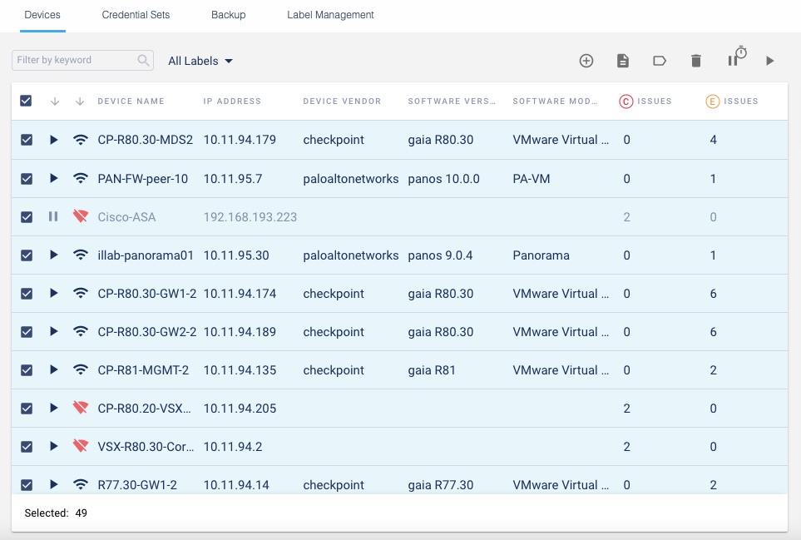
Task: Click the add device plus icon
Action: pyautogui.click(x=586, y=61)
